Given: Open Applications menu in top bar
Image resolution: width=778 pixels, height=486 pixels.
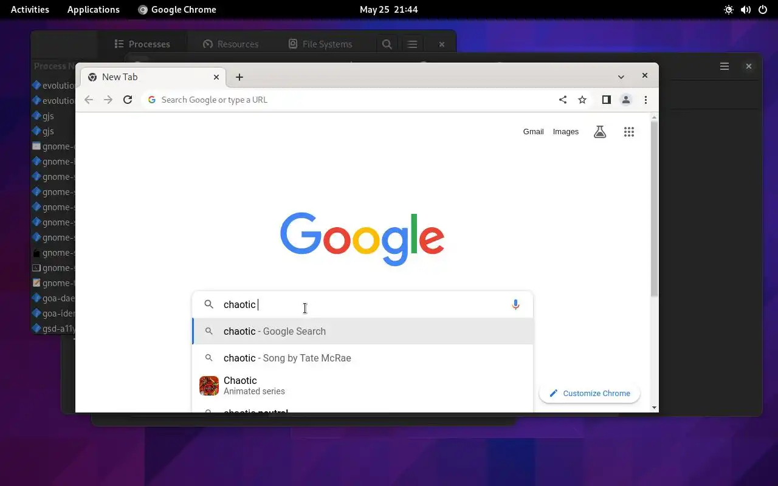Looking at the screenshot, I should tap(94, 9).
